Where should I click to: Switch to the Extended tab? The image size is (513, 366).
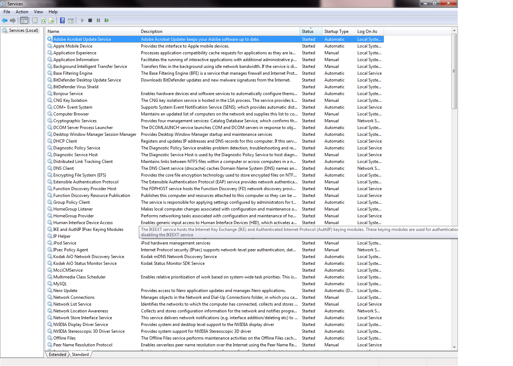[x=58, y=355]
